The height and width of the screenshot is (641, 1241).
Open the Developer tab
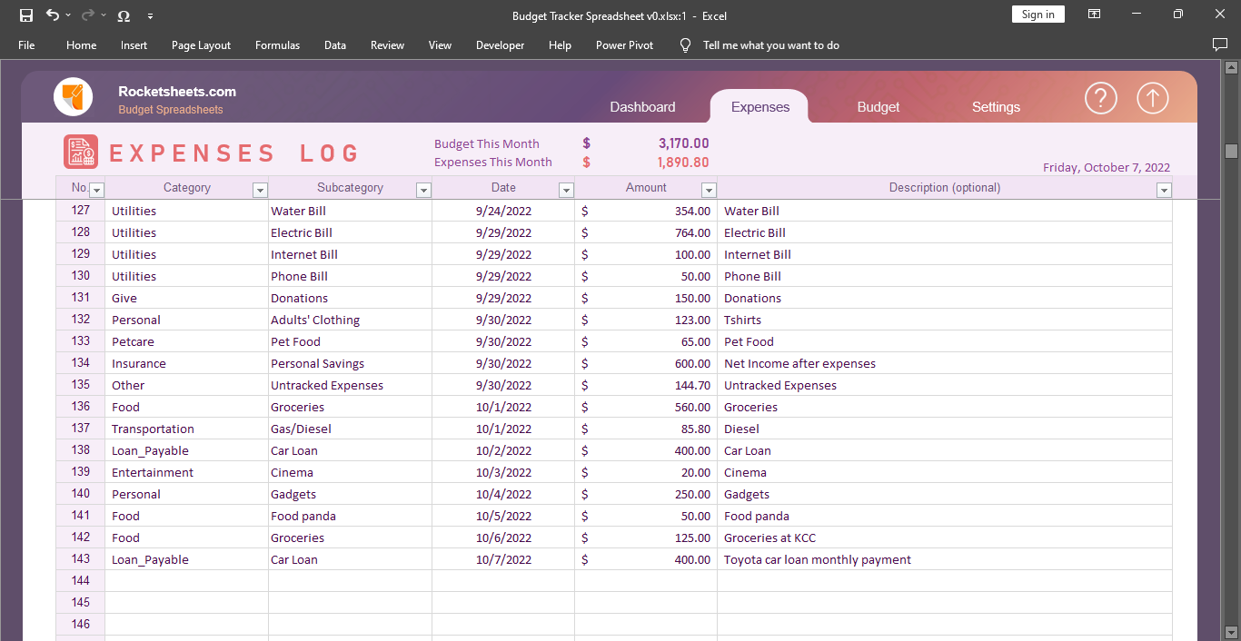point(500,45)
